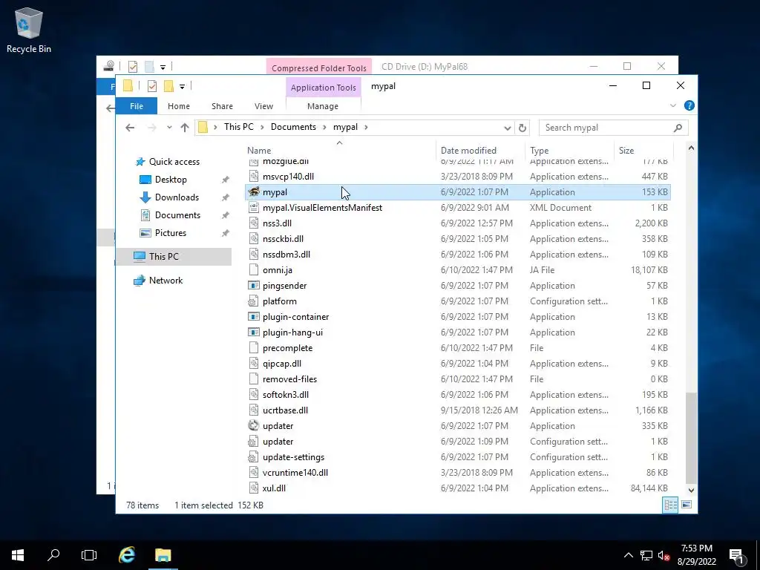Select the nss3.dll file row
This screenshot has width=760, height=570.
coord(458,223)
